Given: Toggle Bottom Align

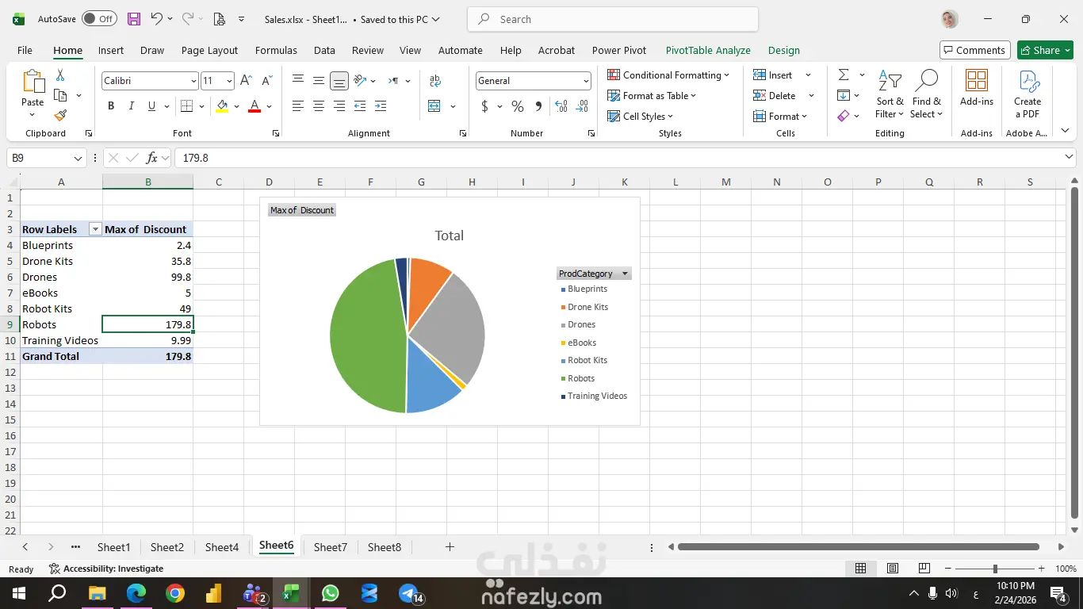Looking at the screenshot, I should pos(339,80).
